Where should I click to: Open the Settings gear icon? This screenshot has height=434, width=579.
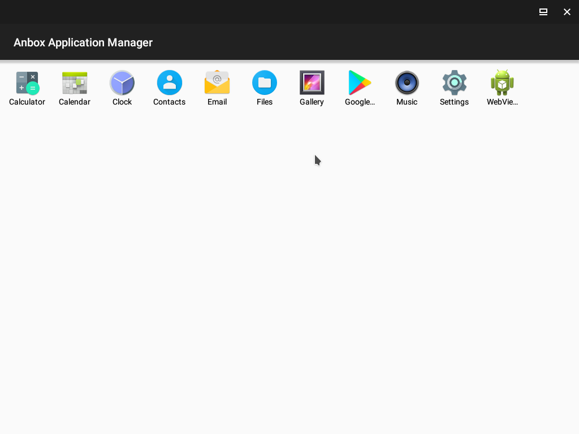[x=455, y=83]
